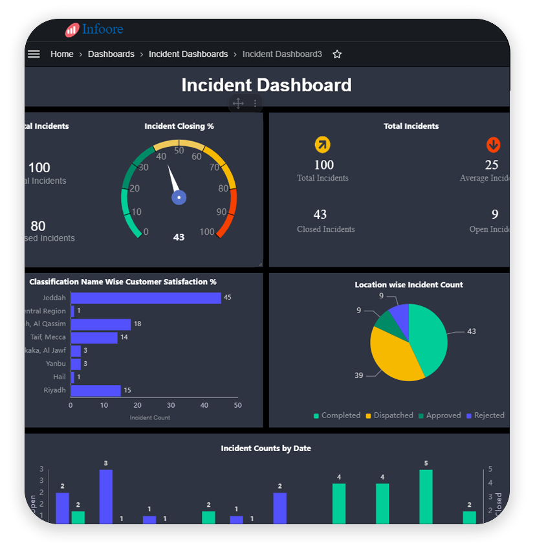
Task: Open Incident Dashboards breadcrumb link
Action: (x=188, y=54)
